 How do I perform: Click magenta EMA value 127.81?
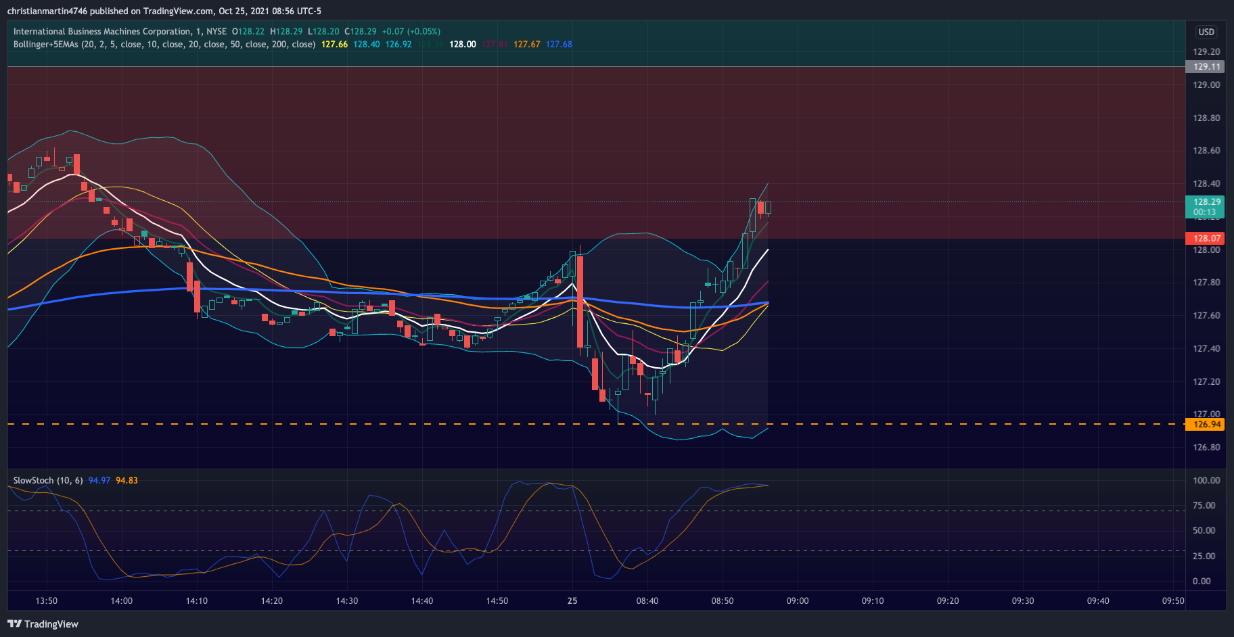point(495,44)
